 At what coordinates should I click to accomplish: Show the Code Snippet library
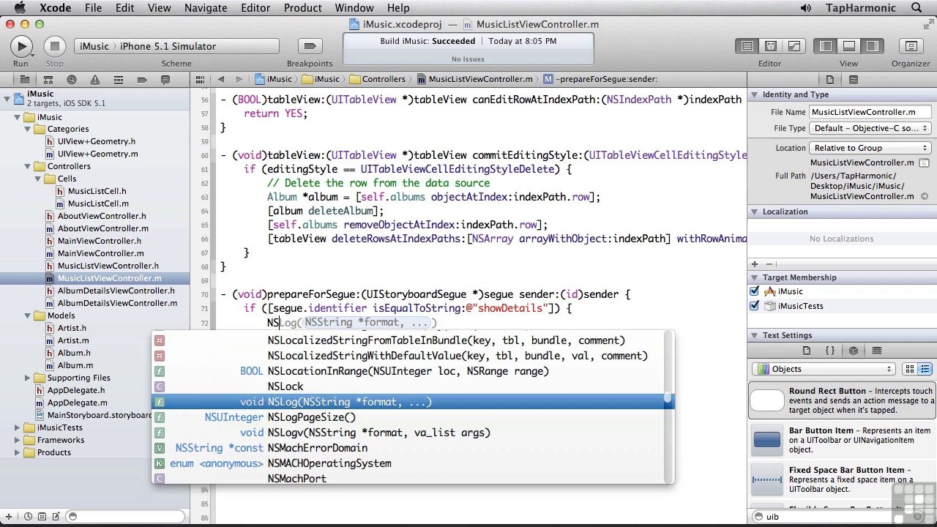point(829,351)
